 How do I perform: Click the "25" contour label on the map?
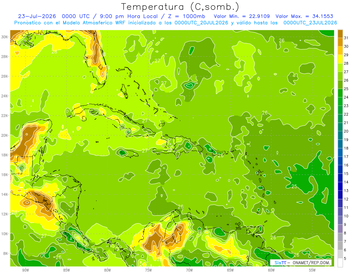[294, 187]
